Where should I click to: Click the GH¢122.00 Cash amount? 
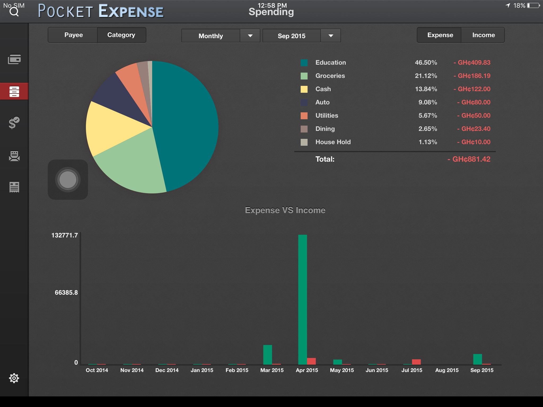coord(472,89)
